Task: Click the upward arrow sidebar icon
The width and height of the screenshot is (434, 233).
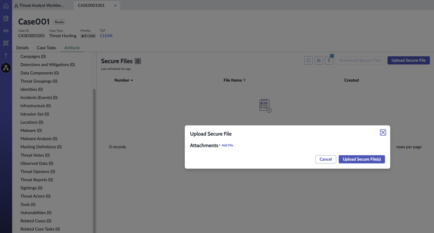Action: (6, 55)
